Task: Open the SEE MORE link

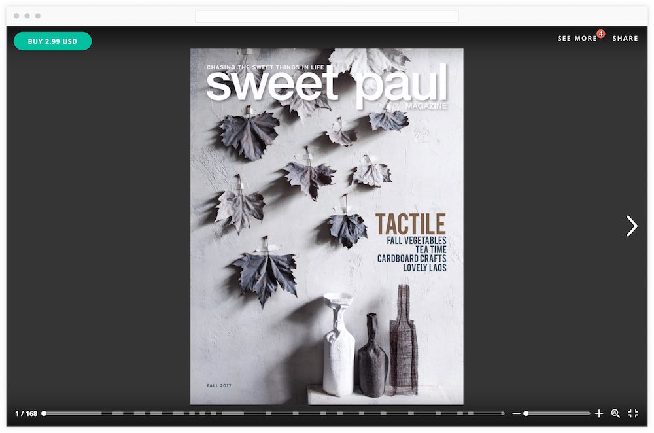Action: pos(577,39)
